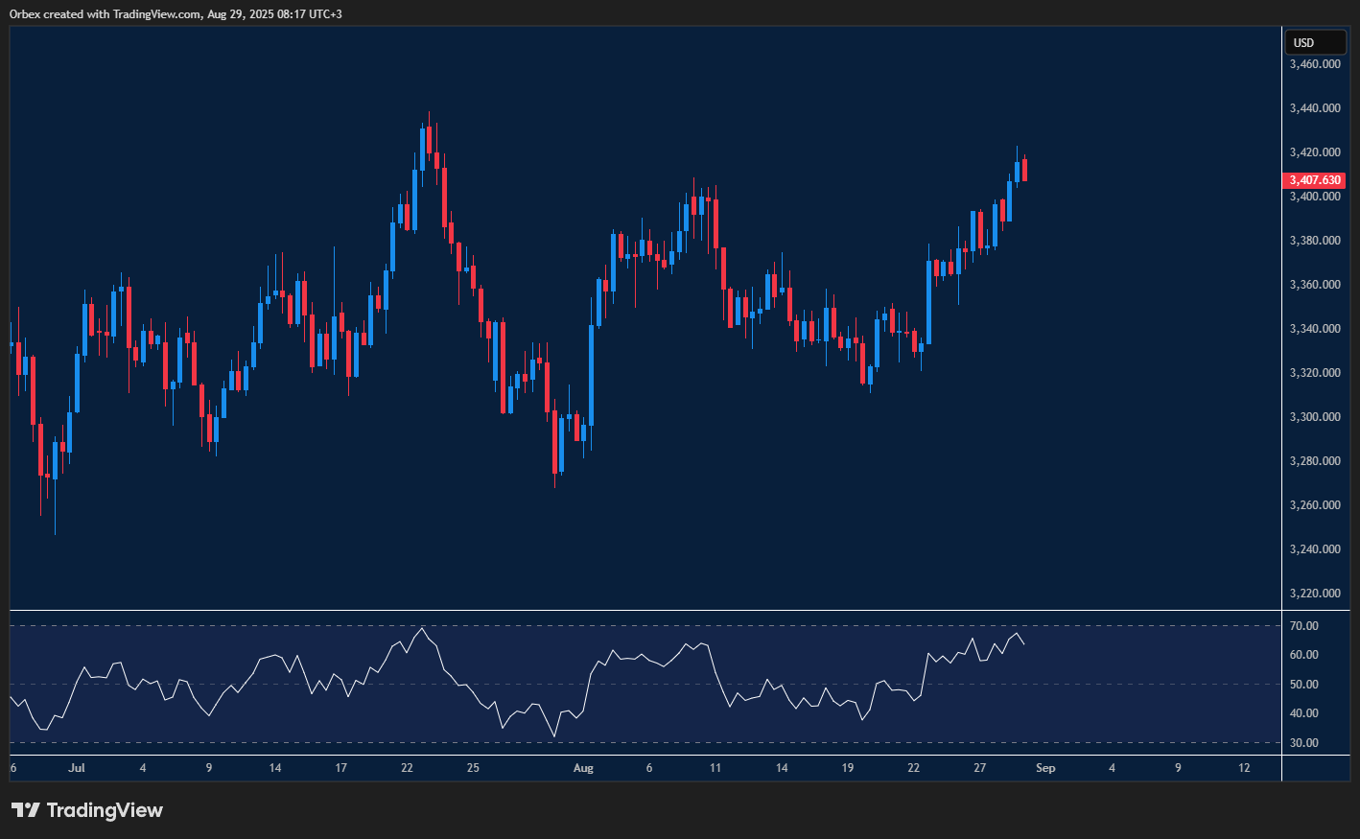Click the TradingView wordmark text
Viewport: 1360px width, 839px height.
[105, 810]
